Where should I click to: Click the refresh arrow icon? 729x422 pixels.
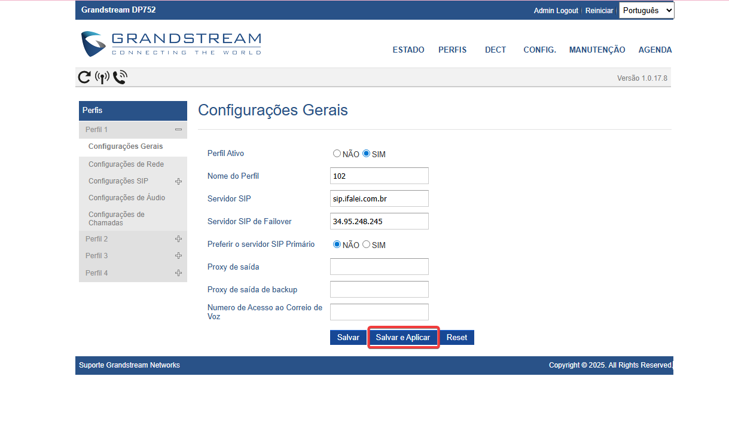tap(84, 77)
